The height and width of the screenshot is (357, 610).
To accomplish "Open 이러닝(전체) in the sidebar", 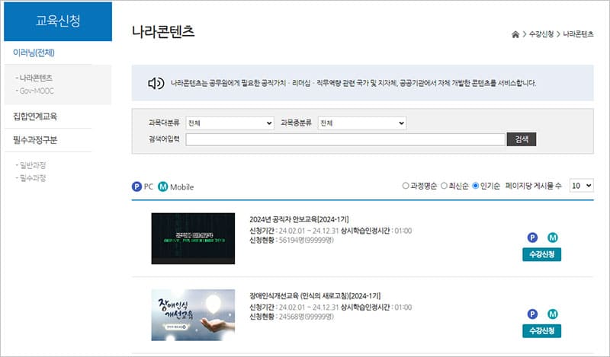I will [x=34, y=53].
